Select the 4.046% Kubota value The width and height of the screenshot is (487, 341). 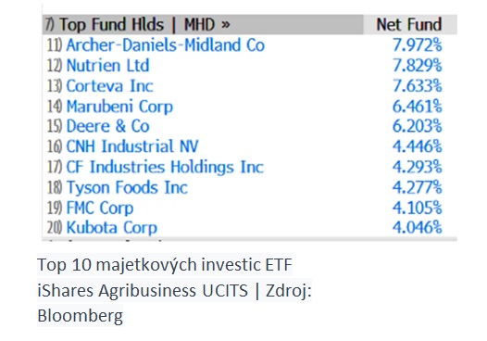coord(417,228)
